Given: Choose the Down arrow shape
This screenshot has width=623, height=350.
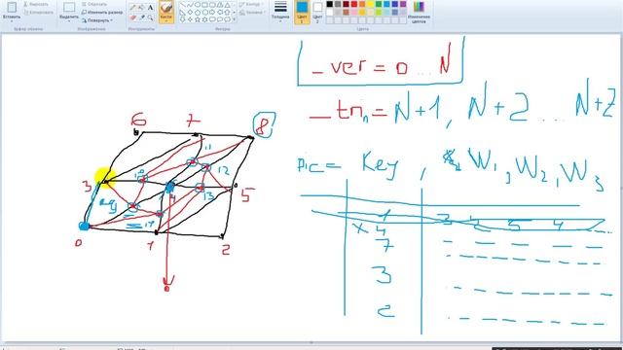Looking at the screenshot, I should (x=182, y=19).
